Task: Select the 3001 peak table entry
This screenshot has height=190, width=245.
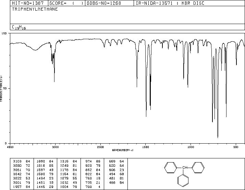Action: click(22, 182)
